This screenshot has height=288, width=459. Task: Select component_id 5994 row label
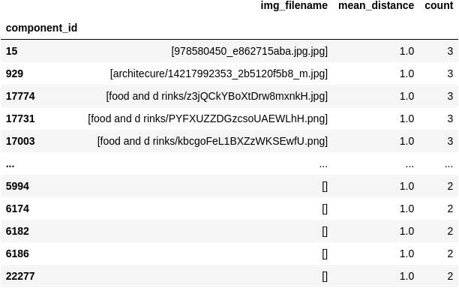(17, 186)
